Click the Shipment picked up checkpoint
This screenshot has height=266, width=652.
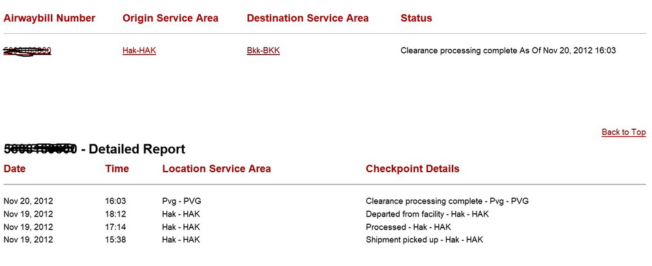(424, 240)
